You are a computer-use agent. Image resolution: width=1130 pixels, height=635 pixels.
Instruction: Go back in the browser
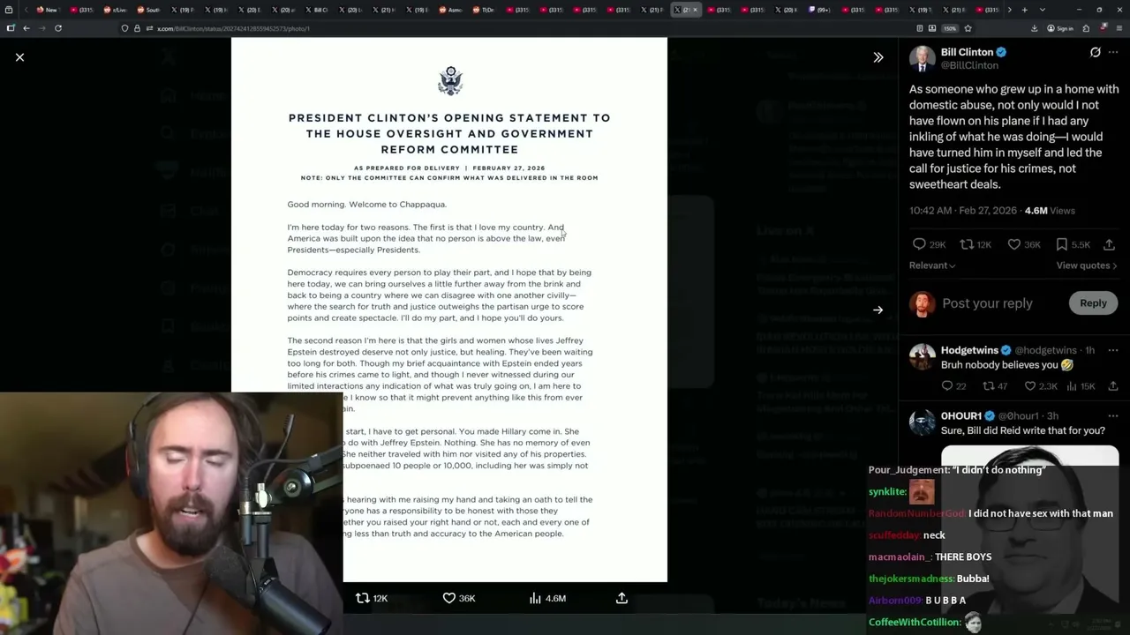[x=26, y=28]
